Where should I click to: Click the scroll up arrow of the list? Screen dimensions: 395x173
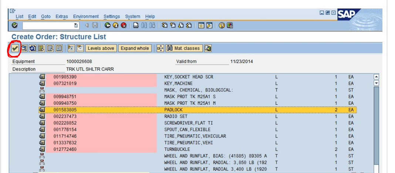(377, 77)
